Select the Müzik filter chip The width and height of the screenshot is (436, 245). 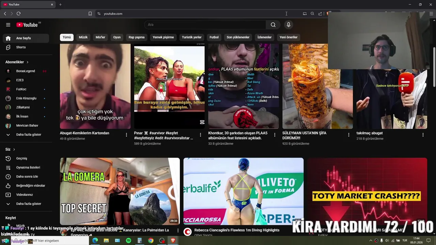(x=83, y=37)
